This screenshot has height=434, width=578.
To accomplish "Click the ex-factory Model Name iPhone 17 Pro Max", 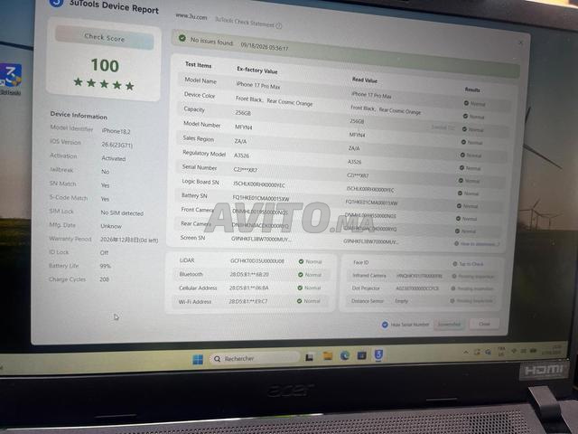I will pos(258,85).
